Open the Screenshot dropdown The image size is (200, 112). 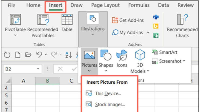pos(168,61)
